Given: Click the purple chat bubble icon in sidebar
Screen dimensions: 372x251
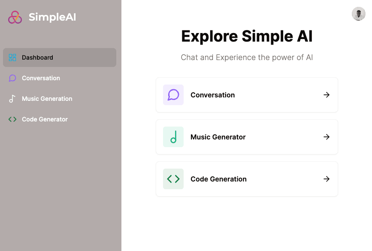Looking at the screenshot, I should pos(12,78).
